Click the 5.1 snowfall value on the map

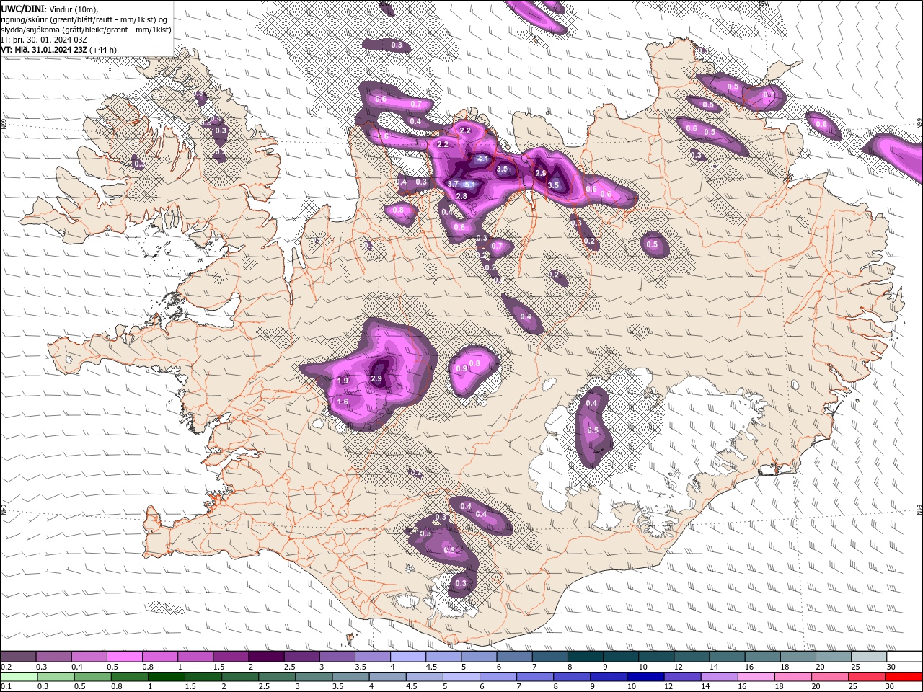pos(470,185)
